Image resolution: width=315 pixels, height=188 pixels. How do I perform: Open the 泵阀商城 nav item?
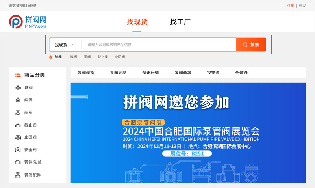(x=183, y=73)
